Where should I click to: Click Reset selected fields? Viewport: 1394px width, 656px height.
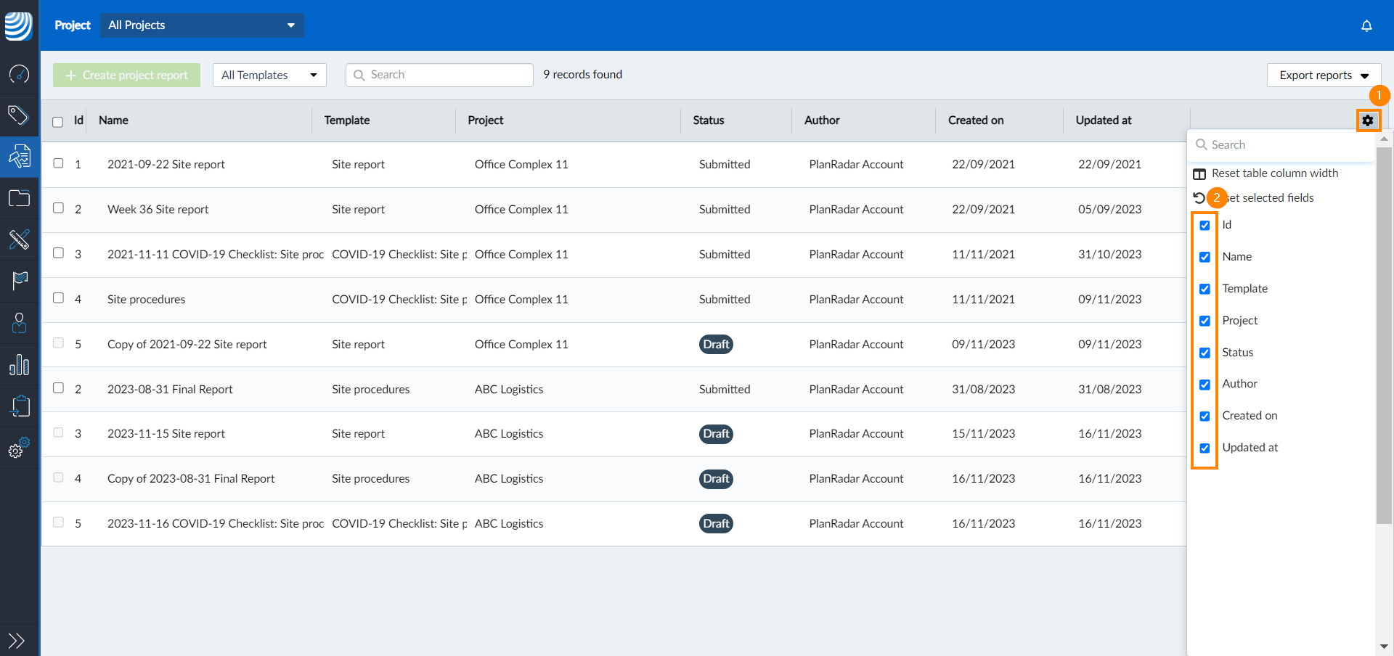(1268, 197)
